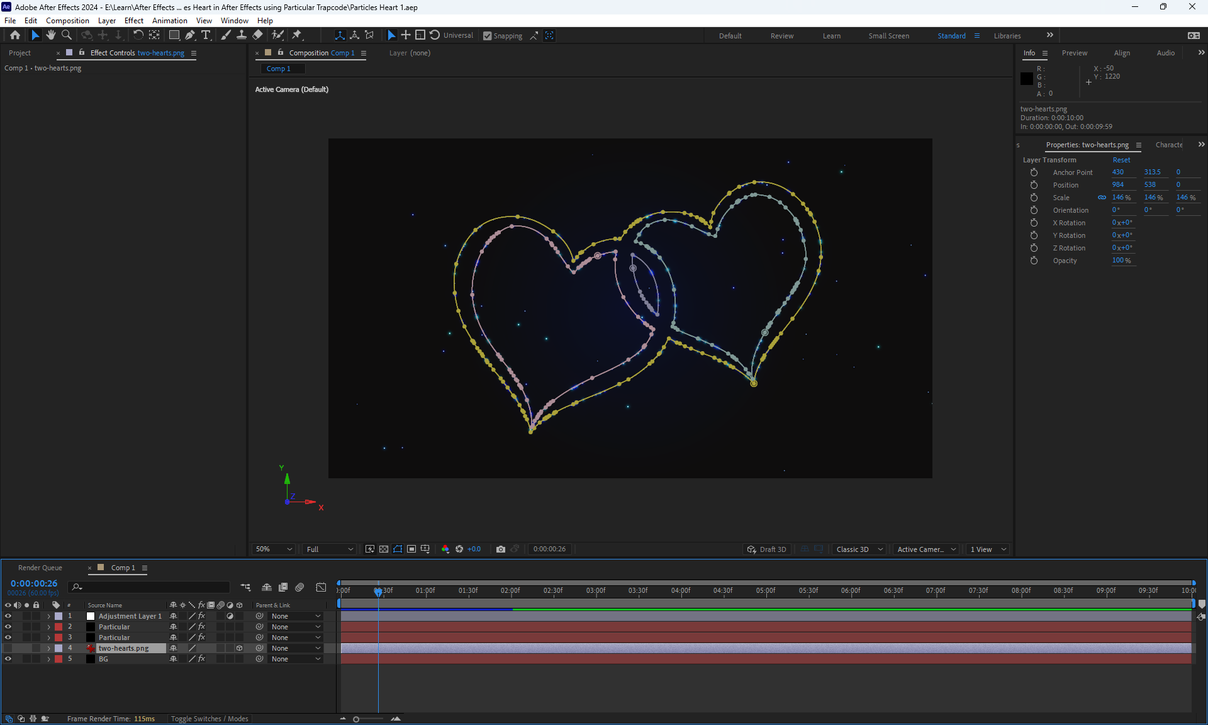
Task: Select the Zoom tool in toolbar
Action: (67, 35)
